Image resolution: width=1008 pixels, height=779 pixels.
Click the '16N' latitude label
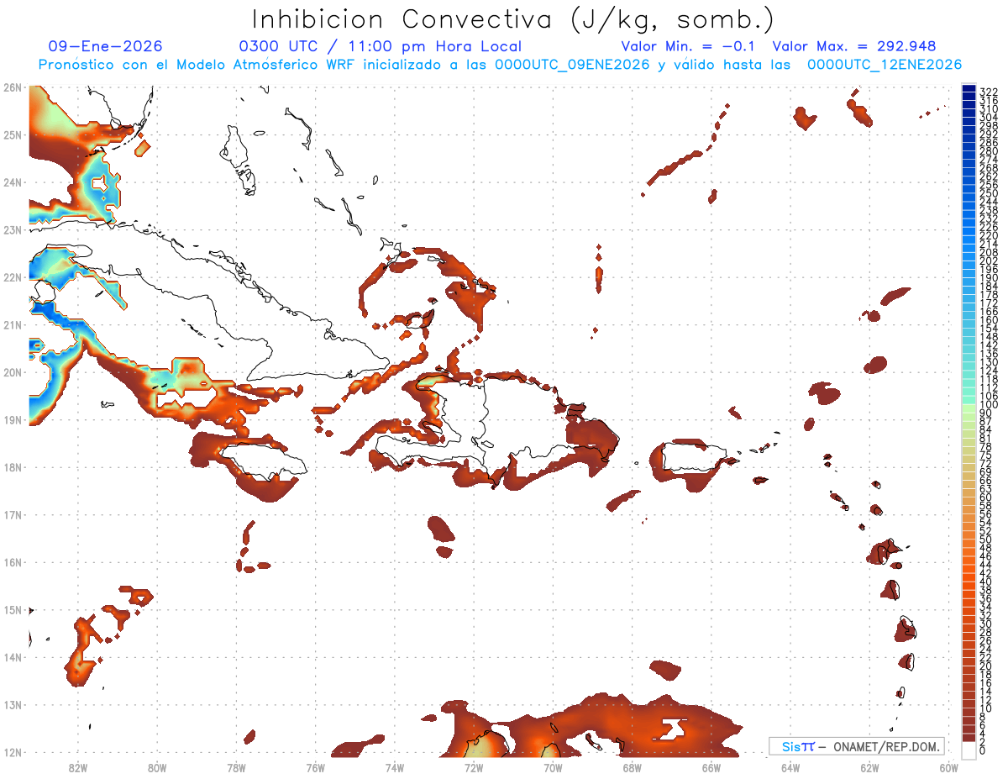(12, 562)
